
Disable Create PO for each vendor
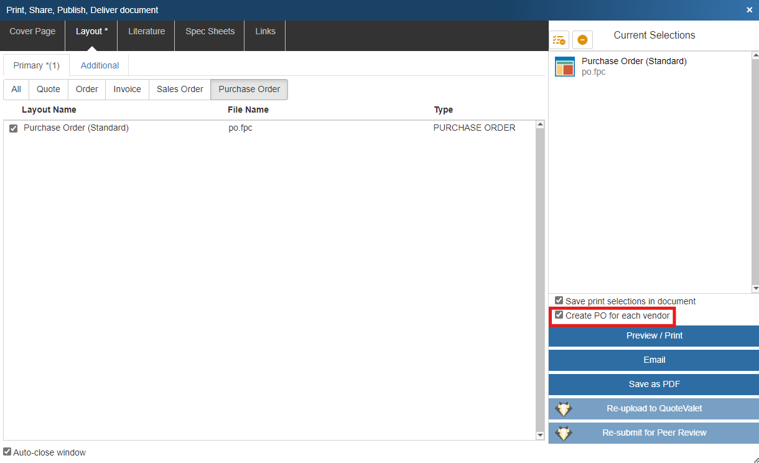click(559, 316)
